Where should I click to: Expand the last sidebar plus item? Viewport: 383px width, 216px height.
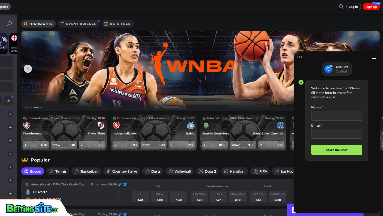[x=10, y=193]
